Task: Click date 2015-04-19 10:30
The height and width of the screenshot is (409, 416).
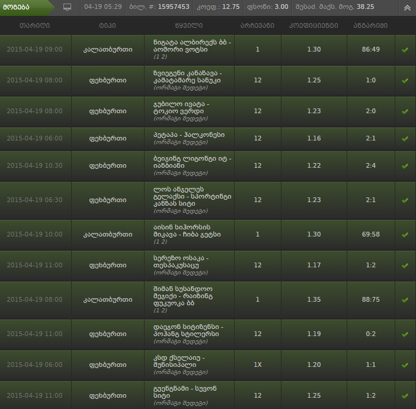Action: [35, 165]
